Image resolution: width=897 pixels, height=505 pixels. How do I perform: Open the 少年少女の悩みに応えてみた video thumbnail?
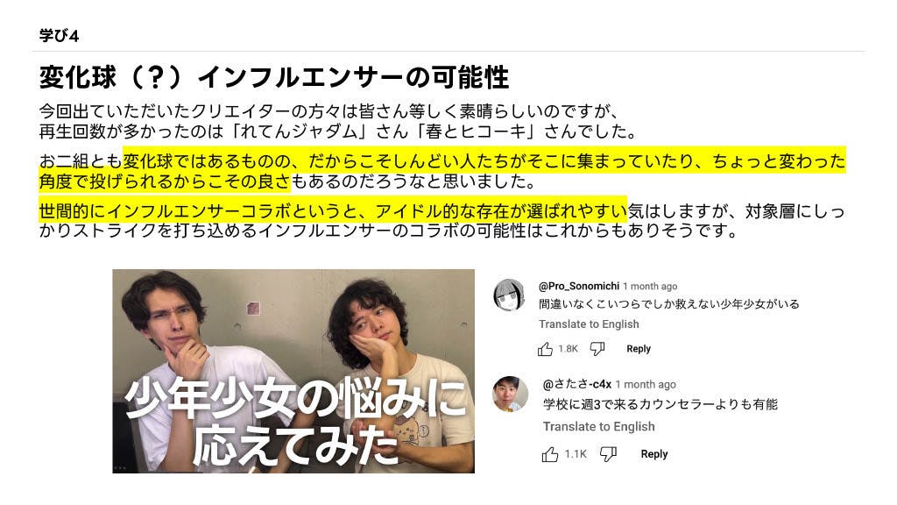[x=293, y=371]
